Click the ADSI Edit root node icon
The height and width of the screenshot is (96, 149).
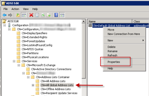click(x=4, y=21)
